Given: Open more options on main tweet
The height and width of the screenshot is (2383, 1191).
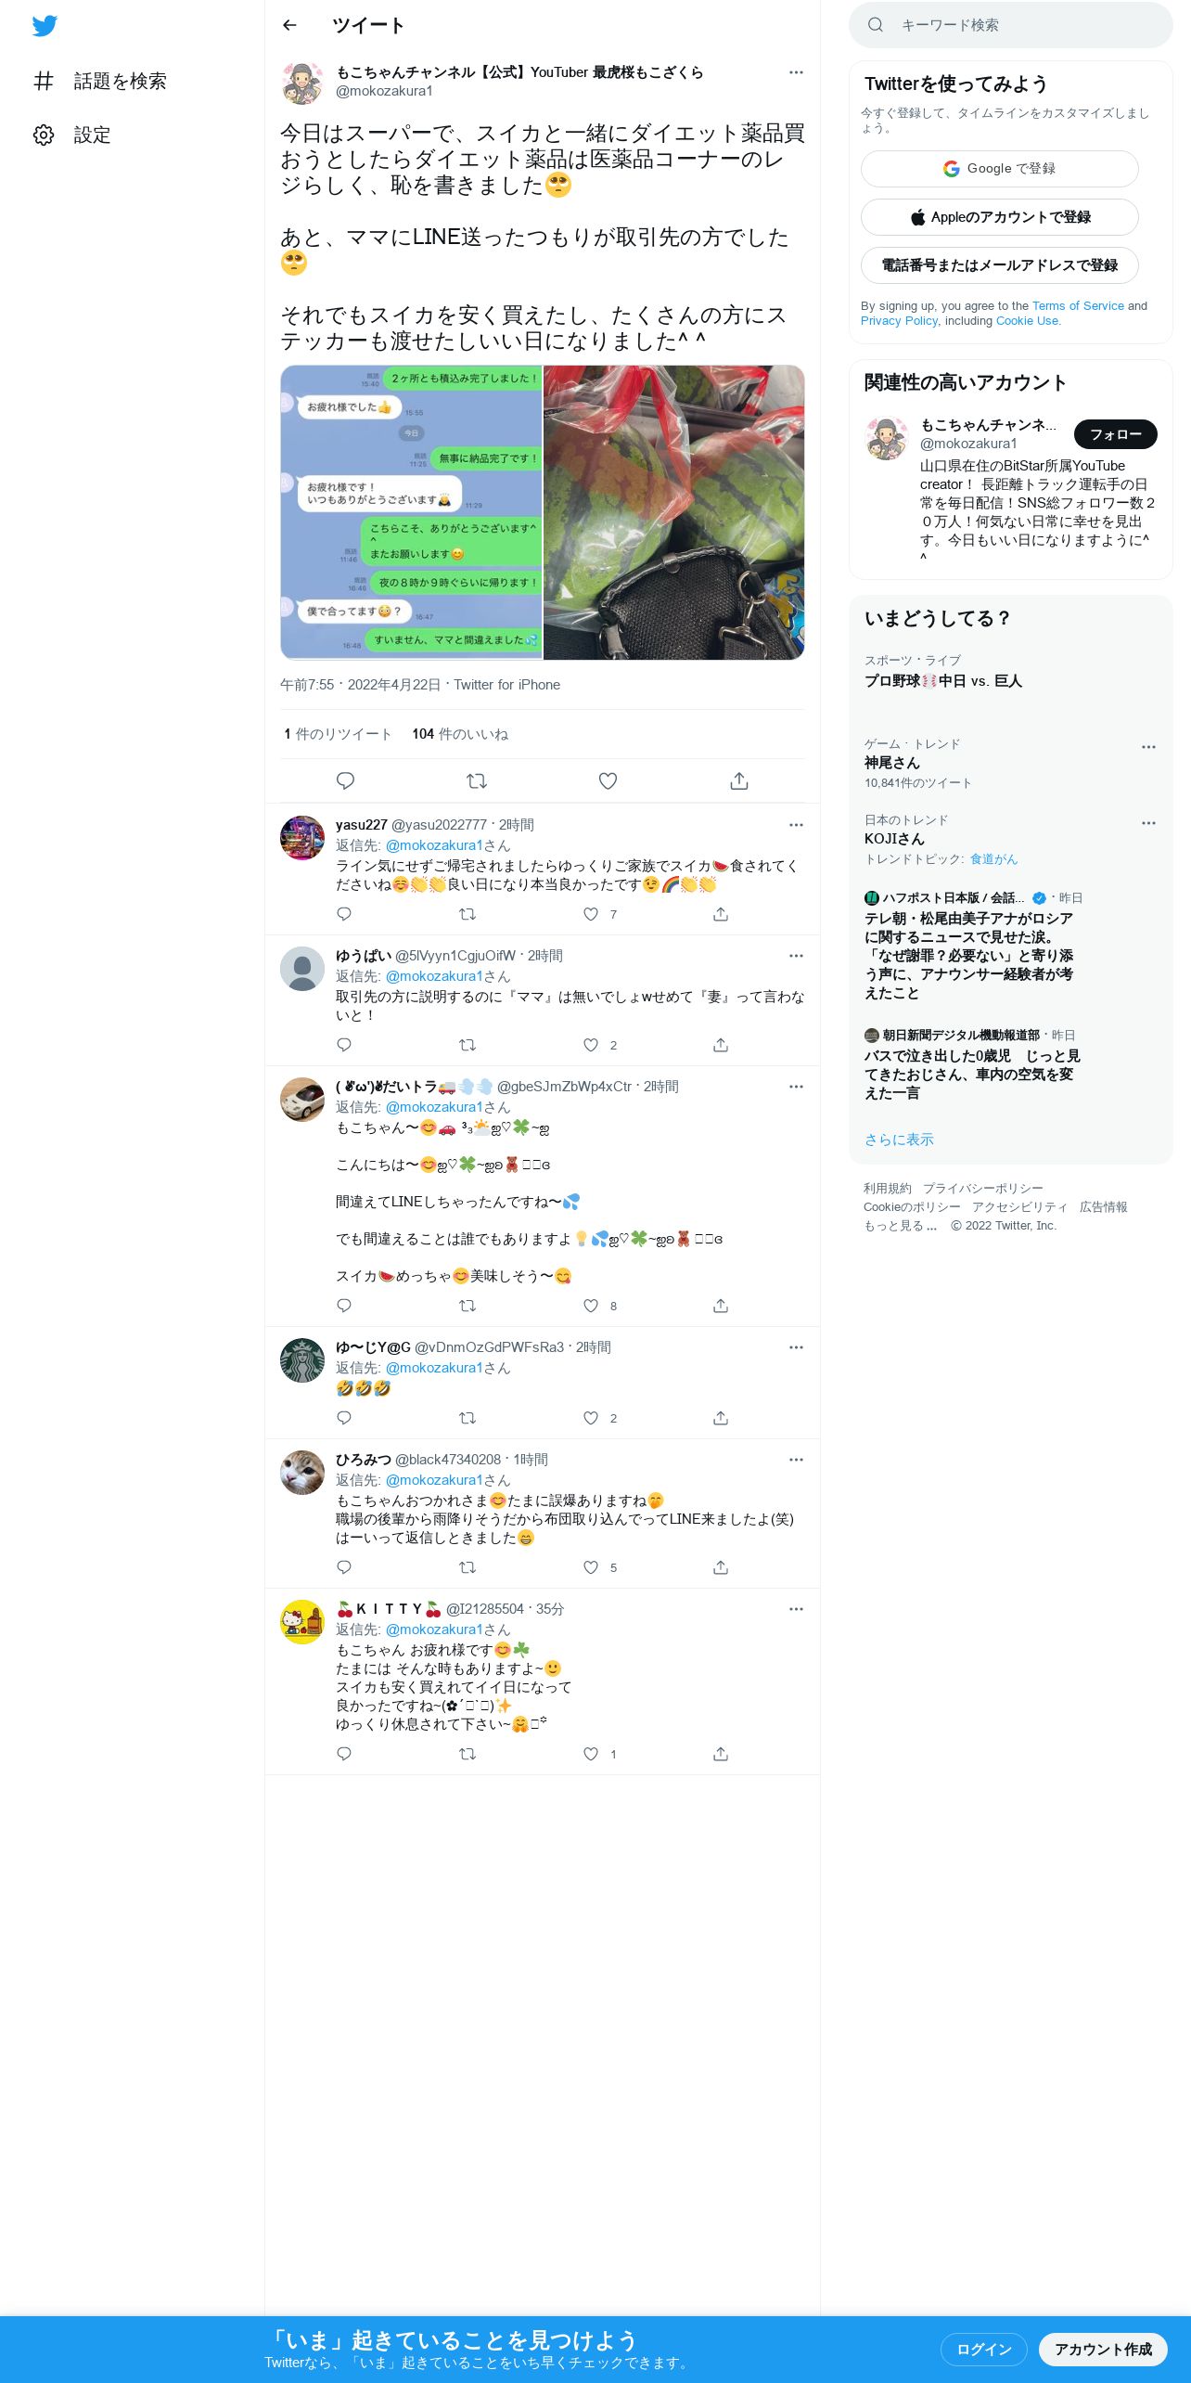Looking at the screenshot, I should click(x=796, y=72).
